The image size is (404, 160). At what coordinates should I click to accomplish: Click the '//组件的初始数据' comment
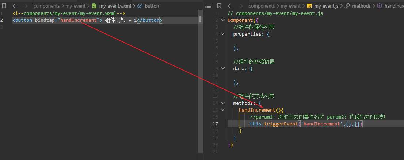[254, 61]
